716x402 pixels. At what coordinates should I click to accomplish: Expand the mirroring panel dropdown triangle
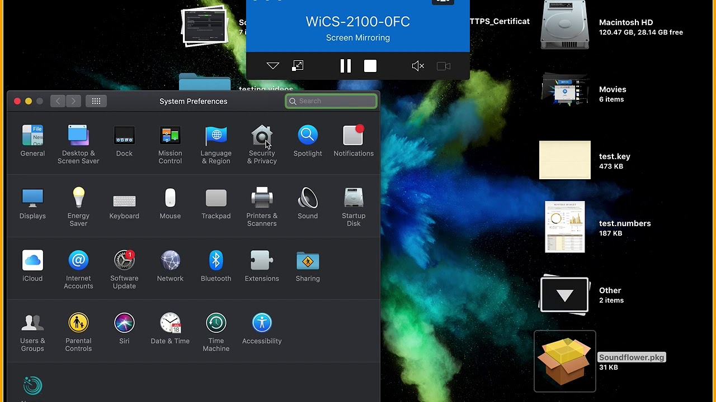coord(273,66)
